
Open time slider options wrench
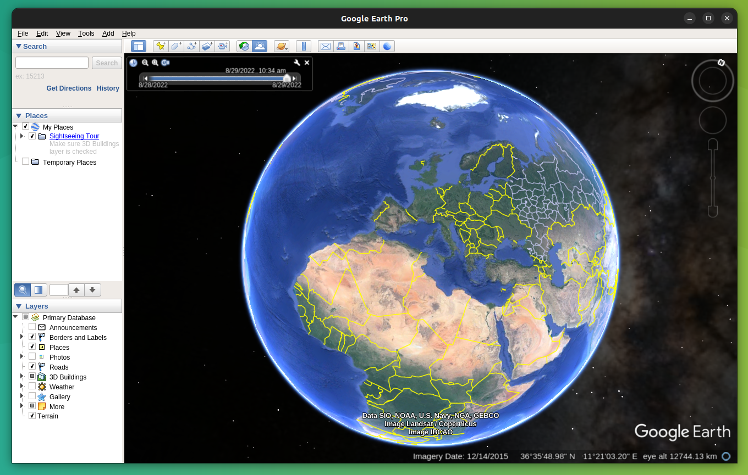tap(297, 63)
